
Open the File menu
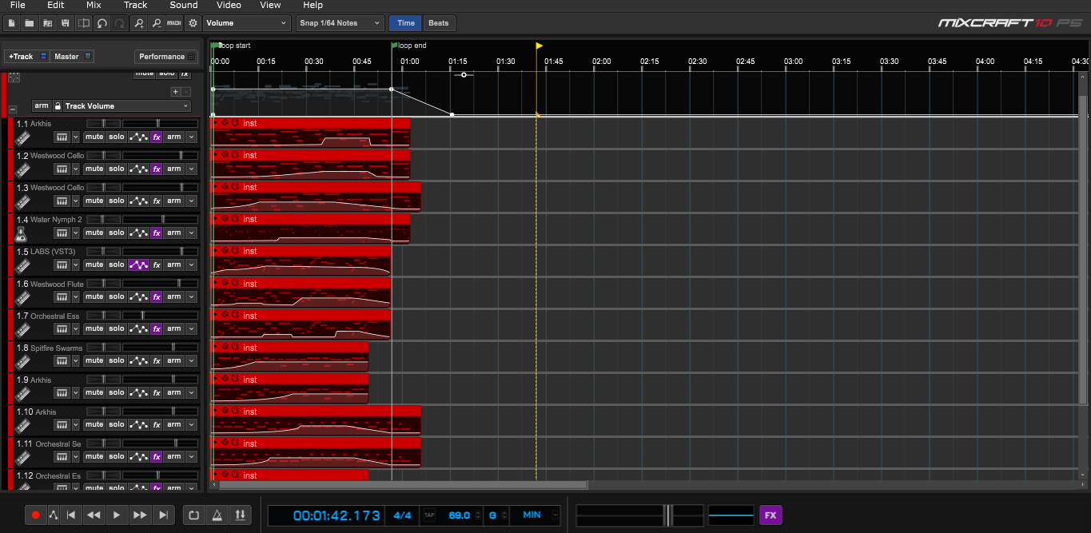(18, 5)
